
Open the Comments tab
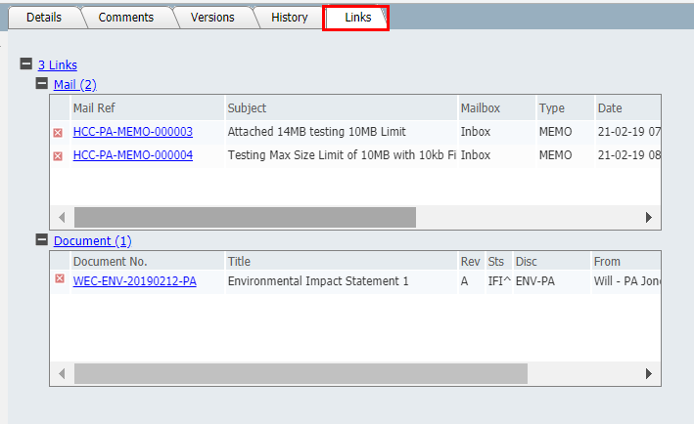coord(125,18)
